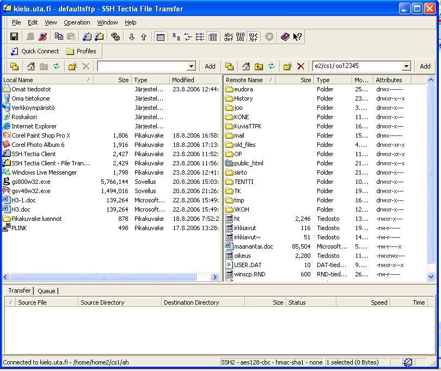Click the remote pane vertical scrollbar thumb
The width and height of the screenshot is (441, 371).
click(431, 174)
